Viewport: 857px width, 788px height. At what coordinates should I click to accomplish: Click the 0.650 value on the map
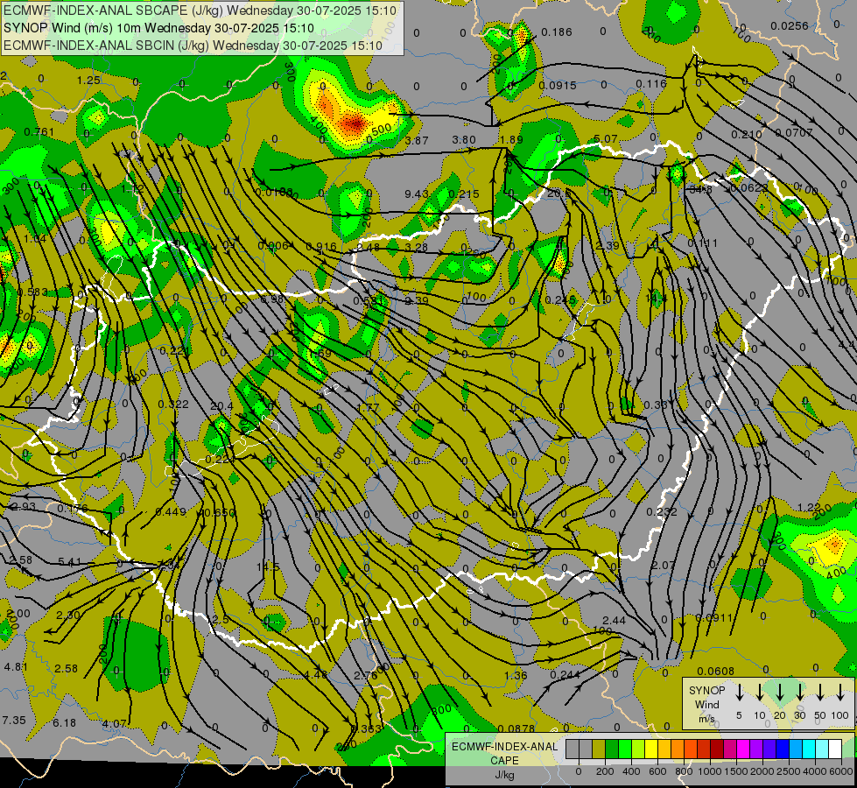[x=219, y=513]
